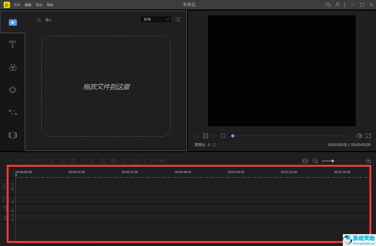Open the 帮助 menu
The height and width of the screenshot is (246, 376).
[x=50, y=5]
